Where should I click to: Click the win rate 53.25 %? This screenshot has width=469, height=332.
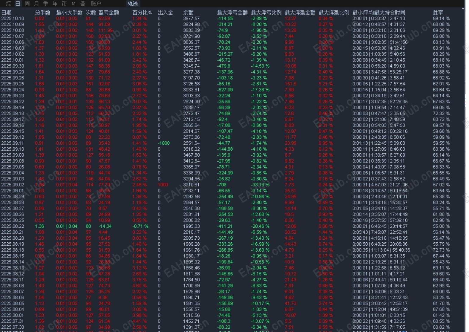click(x=441, y=297)
